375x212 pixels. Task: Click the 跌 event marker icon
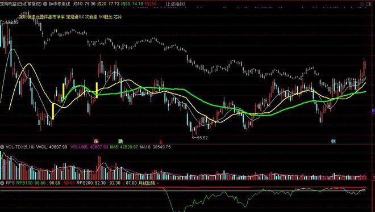tap(120, 141)
